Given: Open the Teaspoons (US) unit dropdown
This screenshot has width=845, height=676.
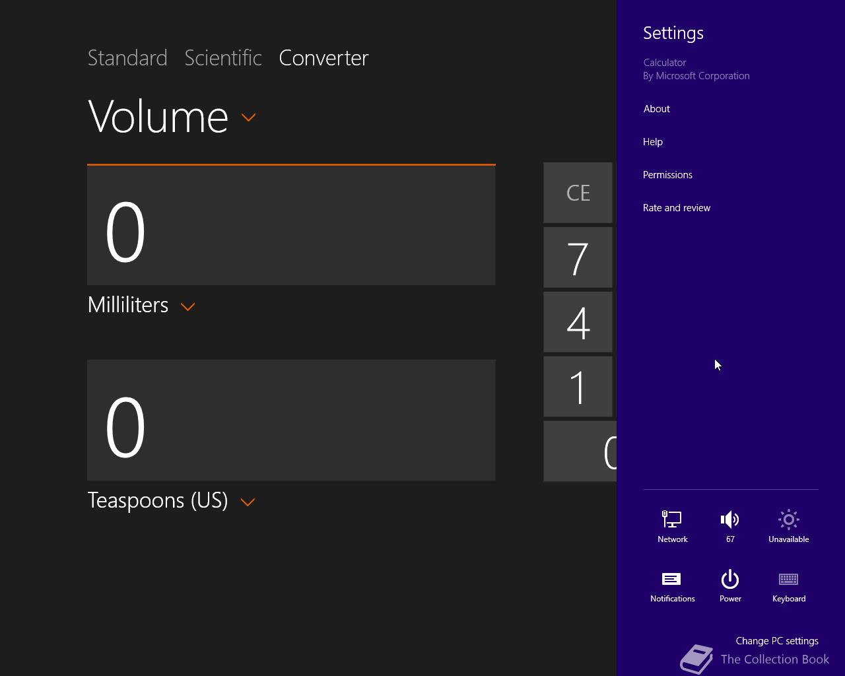Looking at the screenshot, I should (248, 502).
